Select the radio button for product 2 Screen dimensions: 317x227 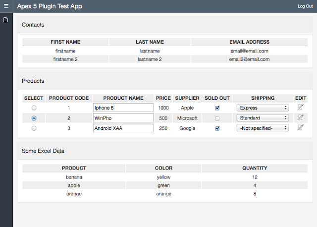[x=34, y=118]
